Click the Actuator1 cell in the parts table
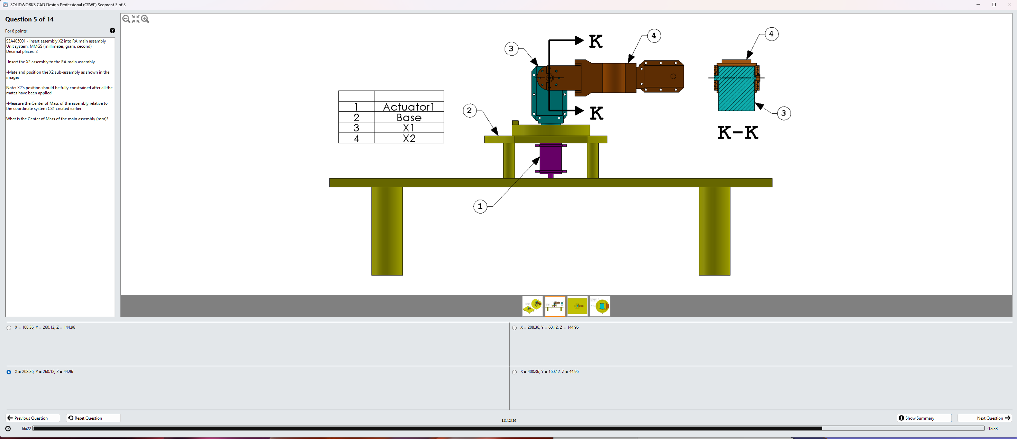This screenshot has width=1017, height=439. [x=409, y=107]
